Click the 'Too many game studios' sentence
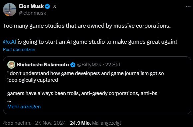Viewport: 193px width, 127px height. 87,26
